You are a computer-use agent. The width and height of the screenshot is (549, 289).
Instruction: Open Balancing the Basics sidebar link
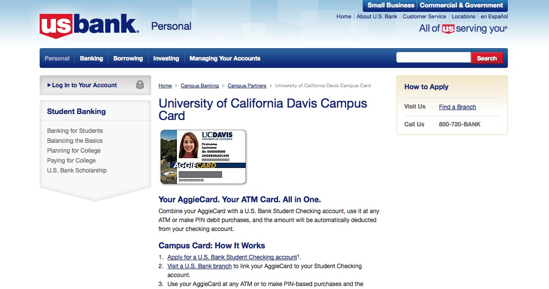75,140
